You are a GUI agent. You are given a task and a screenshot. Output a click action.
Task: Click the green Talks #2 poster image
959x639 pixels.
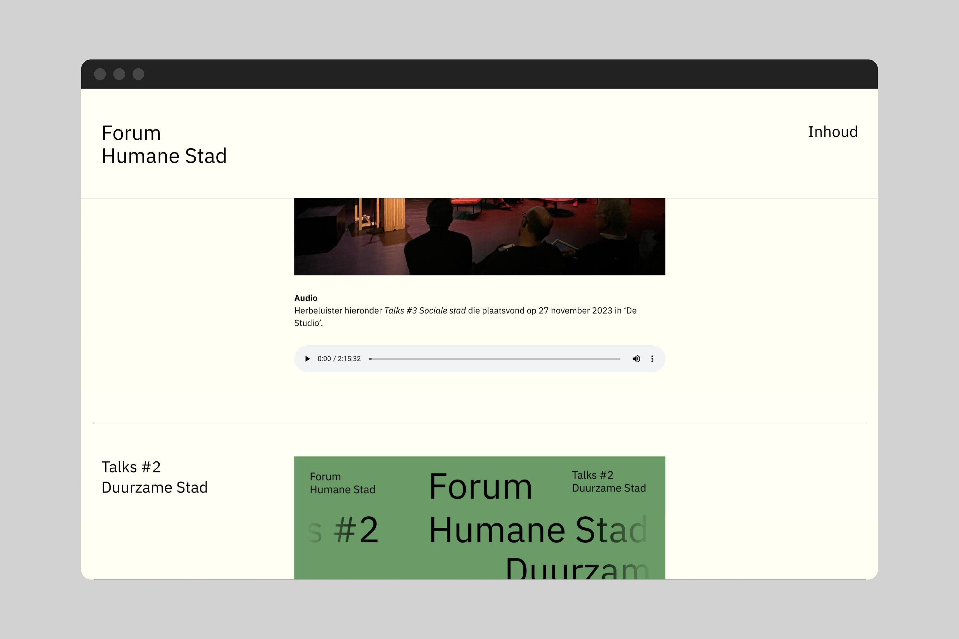479,518
